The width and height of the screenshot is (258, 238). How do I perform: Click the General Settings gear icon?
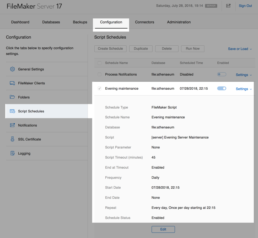[12, 69]
